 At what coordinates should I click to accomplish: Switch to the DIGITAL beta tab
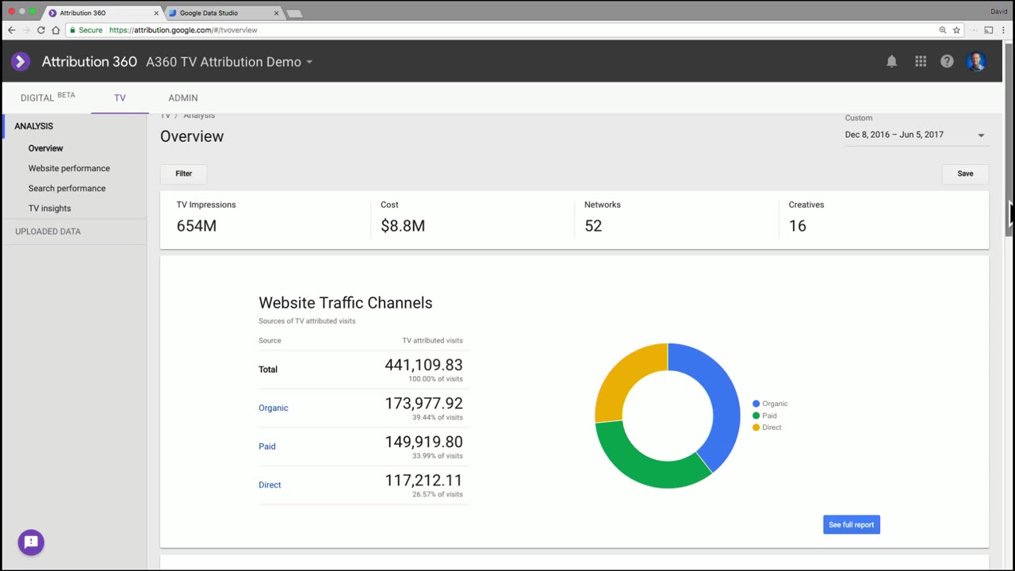click(48, 98)
